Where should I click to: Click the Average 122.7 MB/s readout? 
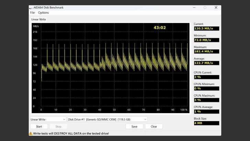click(206, 63)
